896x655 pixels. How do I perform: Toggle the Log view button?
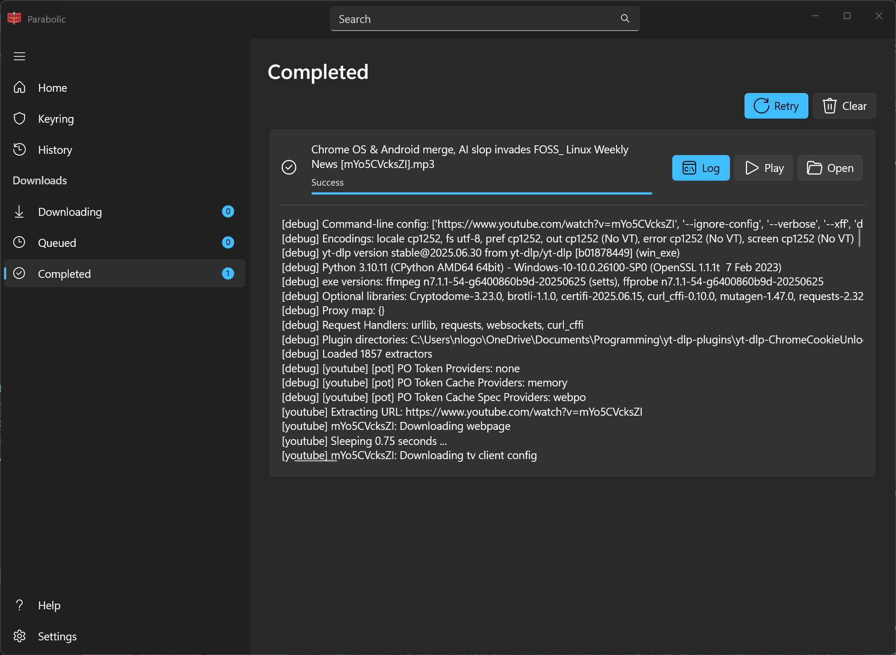(701, 168)
